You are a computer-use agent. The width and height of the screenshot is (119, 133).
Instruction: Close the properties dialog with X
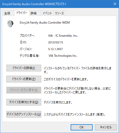pos(115,4)
